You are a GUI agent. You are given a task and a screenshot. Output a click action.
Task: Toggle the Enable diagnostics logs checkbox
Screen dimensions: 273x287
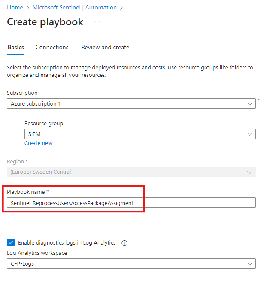11,242
